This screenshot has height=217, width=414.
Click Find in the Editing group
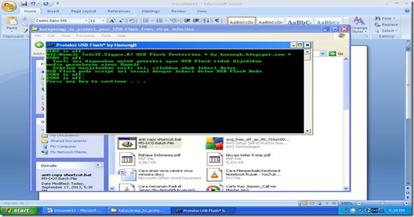pos(384,18)
